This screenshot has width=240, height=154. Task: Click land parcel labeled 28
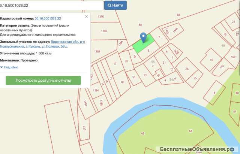tap(186, 69)
